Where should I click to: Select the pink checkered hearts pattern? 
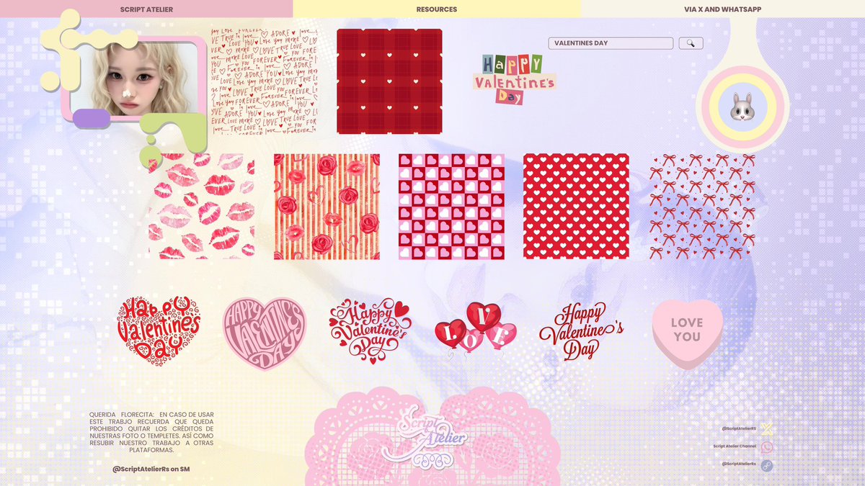451,206
